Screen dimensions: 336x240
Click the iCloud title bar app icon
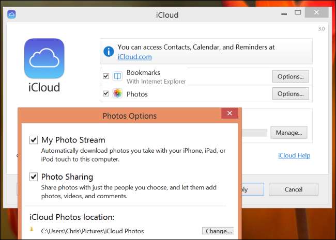click(11, 14)
